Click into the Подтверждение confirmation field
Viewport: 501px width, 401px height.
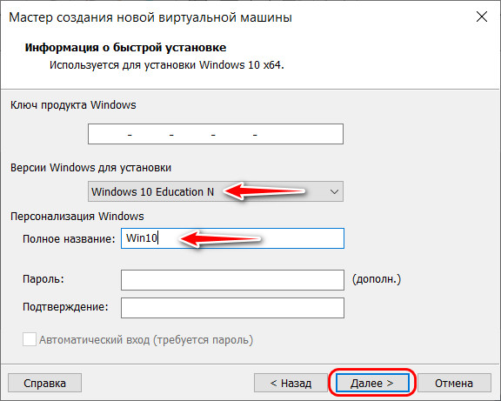pyautogui.click(x=232, y=308)
